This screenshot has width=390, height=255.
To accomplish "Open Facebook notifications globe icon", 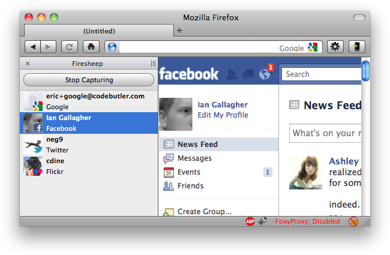I will pyautogui.click(x=265, y=74).
